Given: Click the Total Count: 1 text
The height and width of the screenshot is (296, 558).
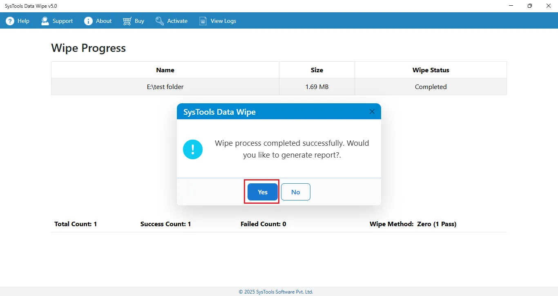Looking at the screenshot, I should click(x=76, y=224).
